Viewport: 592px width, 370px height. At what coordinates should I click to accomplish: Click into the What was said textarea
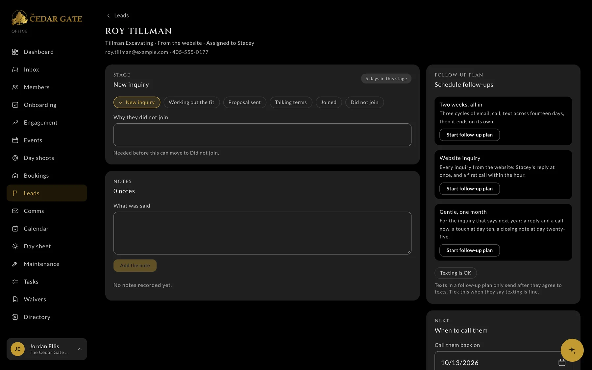(x=262, y=233)
